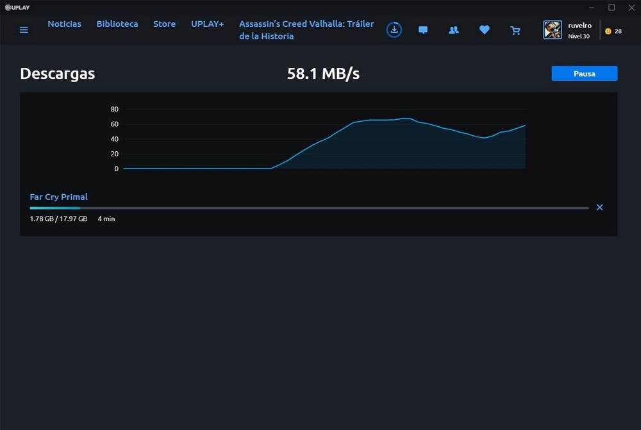Image resolution: width=641 pixels, height=430 pixels.
Task: Click the Nivel 30 level text
Action: (578, 36)
